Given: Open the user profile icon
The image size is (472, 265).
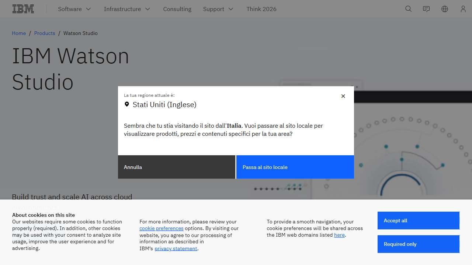Looking at the screenshot, I should coord(463,9).
